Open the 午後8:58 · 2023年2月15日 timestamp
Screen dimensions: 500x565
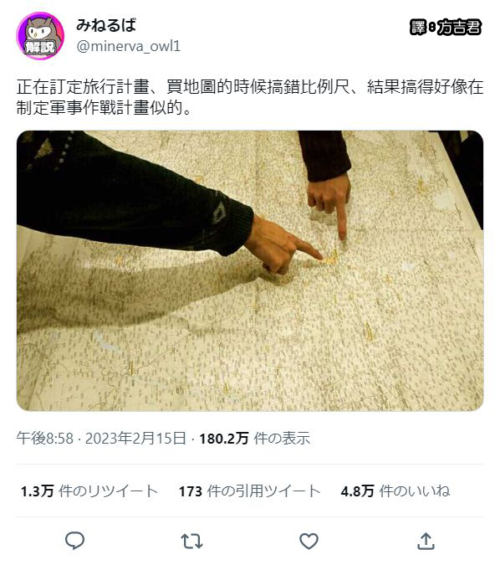(101, 438)
